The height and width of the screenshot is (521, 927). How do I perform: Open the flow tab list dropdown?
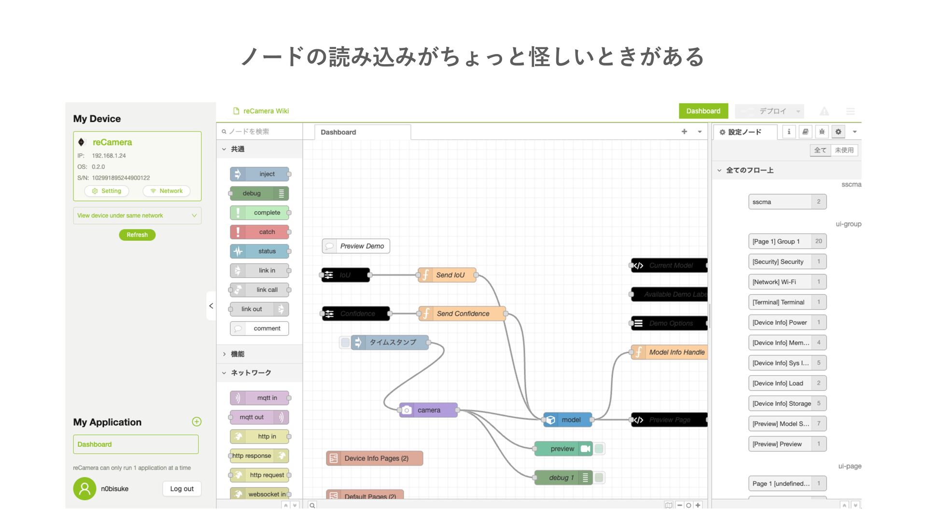point(700,132)
